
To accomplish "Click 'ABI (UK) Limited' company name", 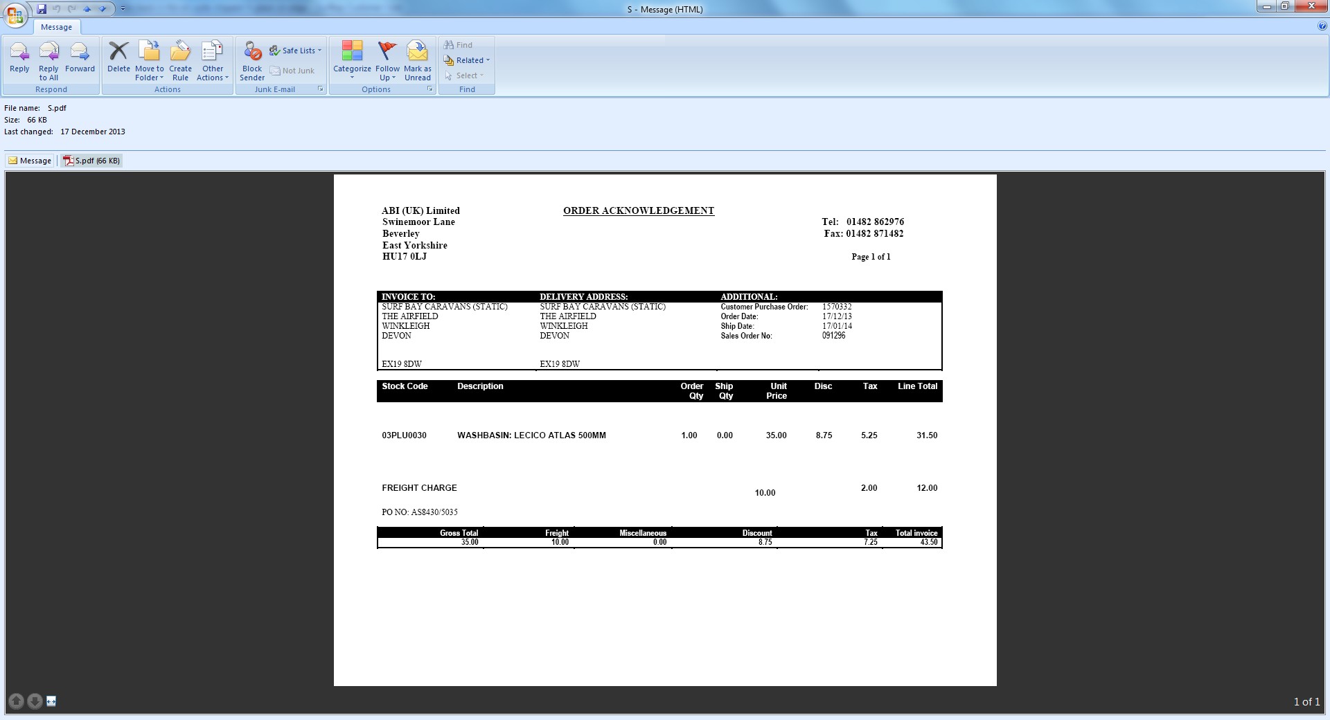I will pyautogui.click(x=421, y=210).
